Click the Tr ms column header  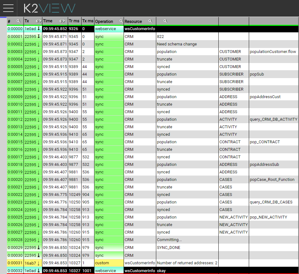point(74,21)
